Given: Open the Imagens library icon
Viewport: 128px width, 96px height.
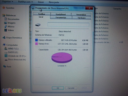Looking at the screenshot, I should point(5,23).
